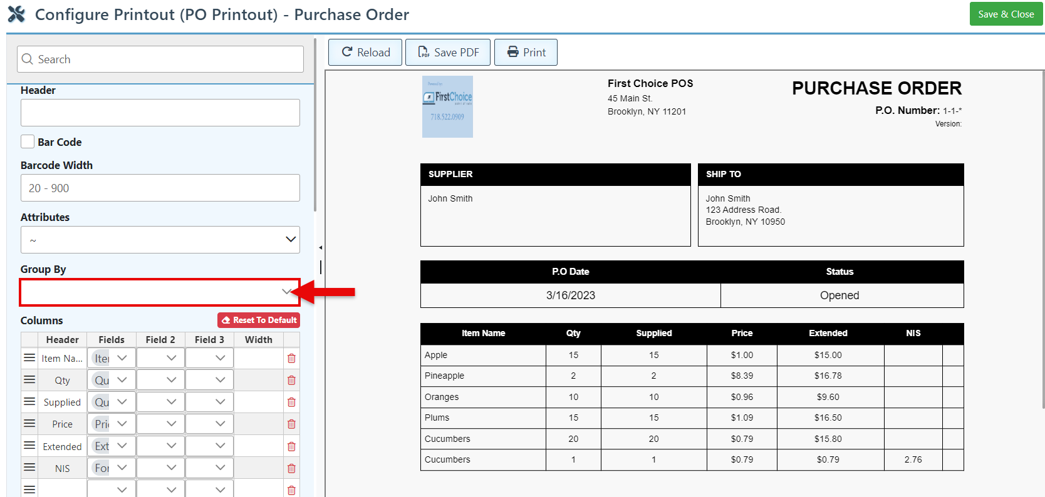
Task: Open Fields dropdown for Price row
Action: click(x=112, y=424)
